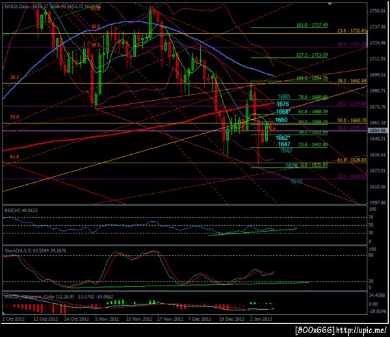Click the 1673.76 price axis value
The image size is (390, 337).
[378, 107]
